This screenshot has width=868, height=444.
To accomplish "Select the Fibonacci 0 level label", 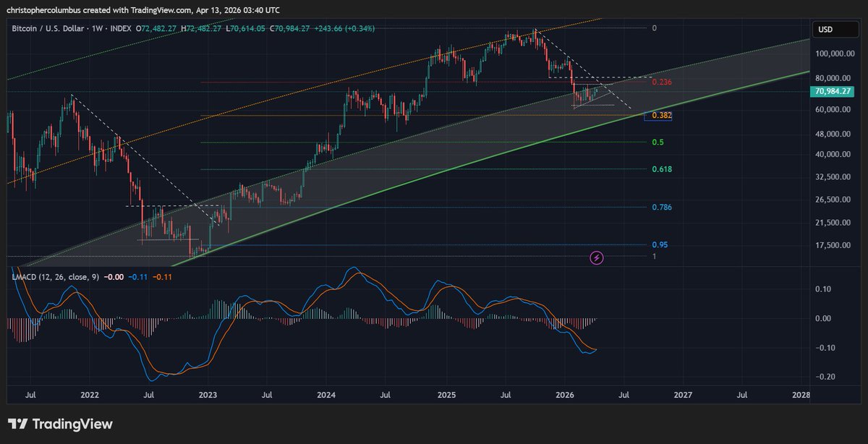I will [654, 28].
